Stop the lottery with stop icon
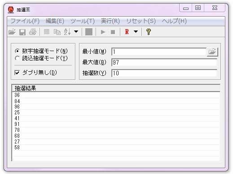233x174 pixels. point(113,32)
